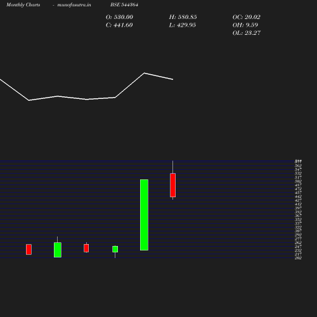
Task: Click the munafasutra.in site label
Action: 74,4
